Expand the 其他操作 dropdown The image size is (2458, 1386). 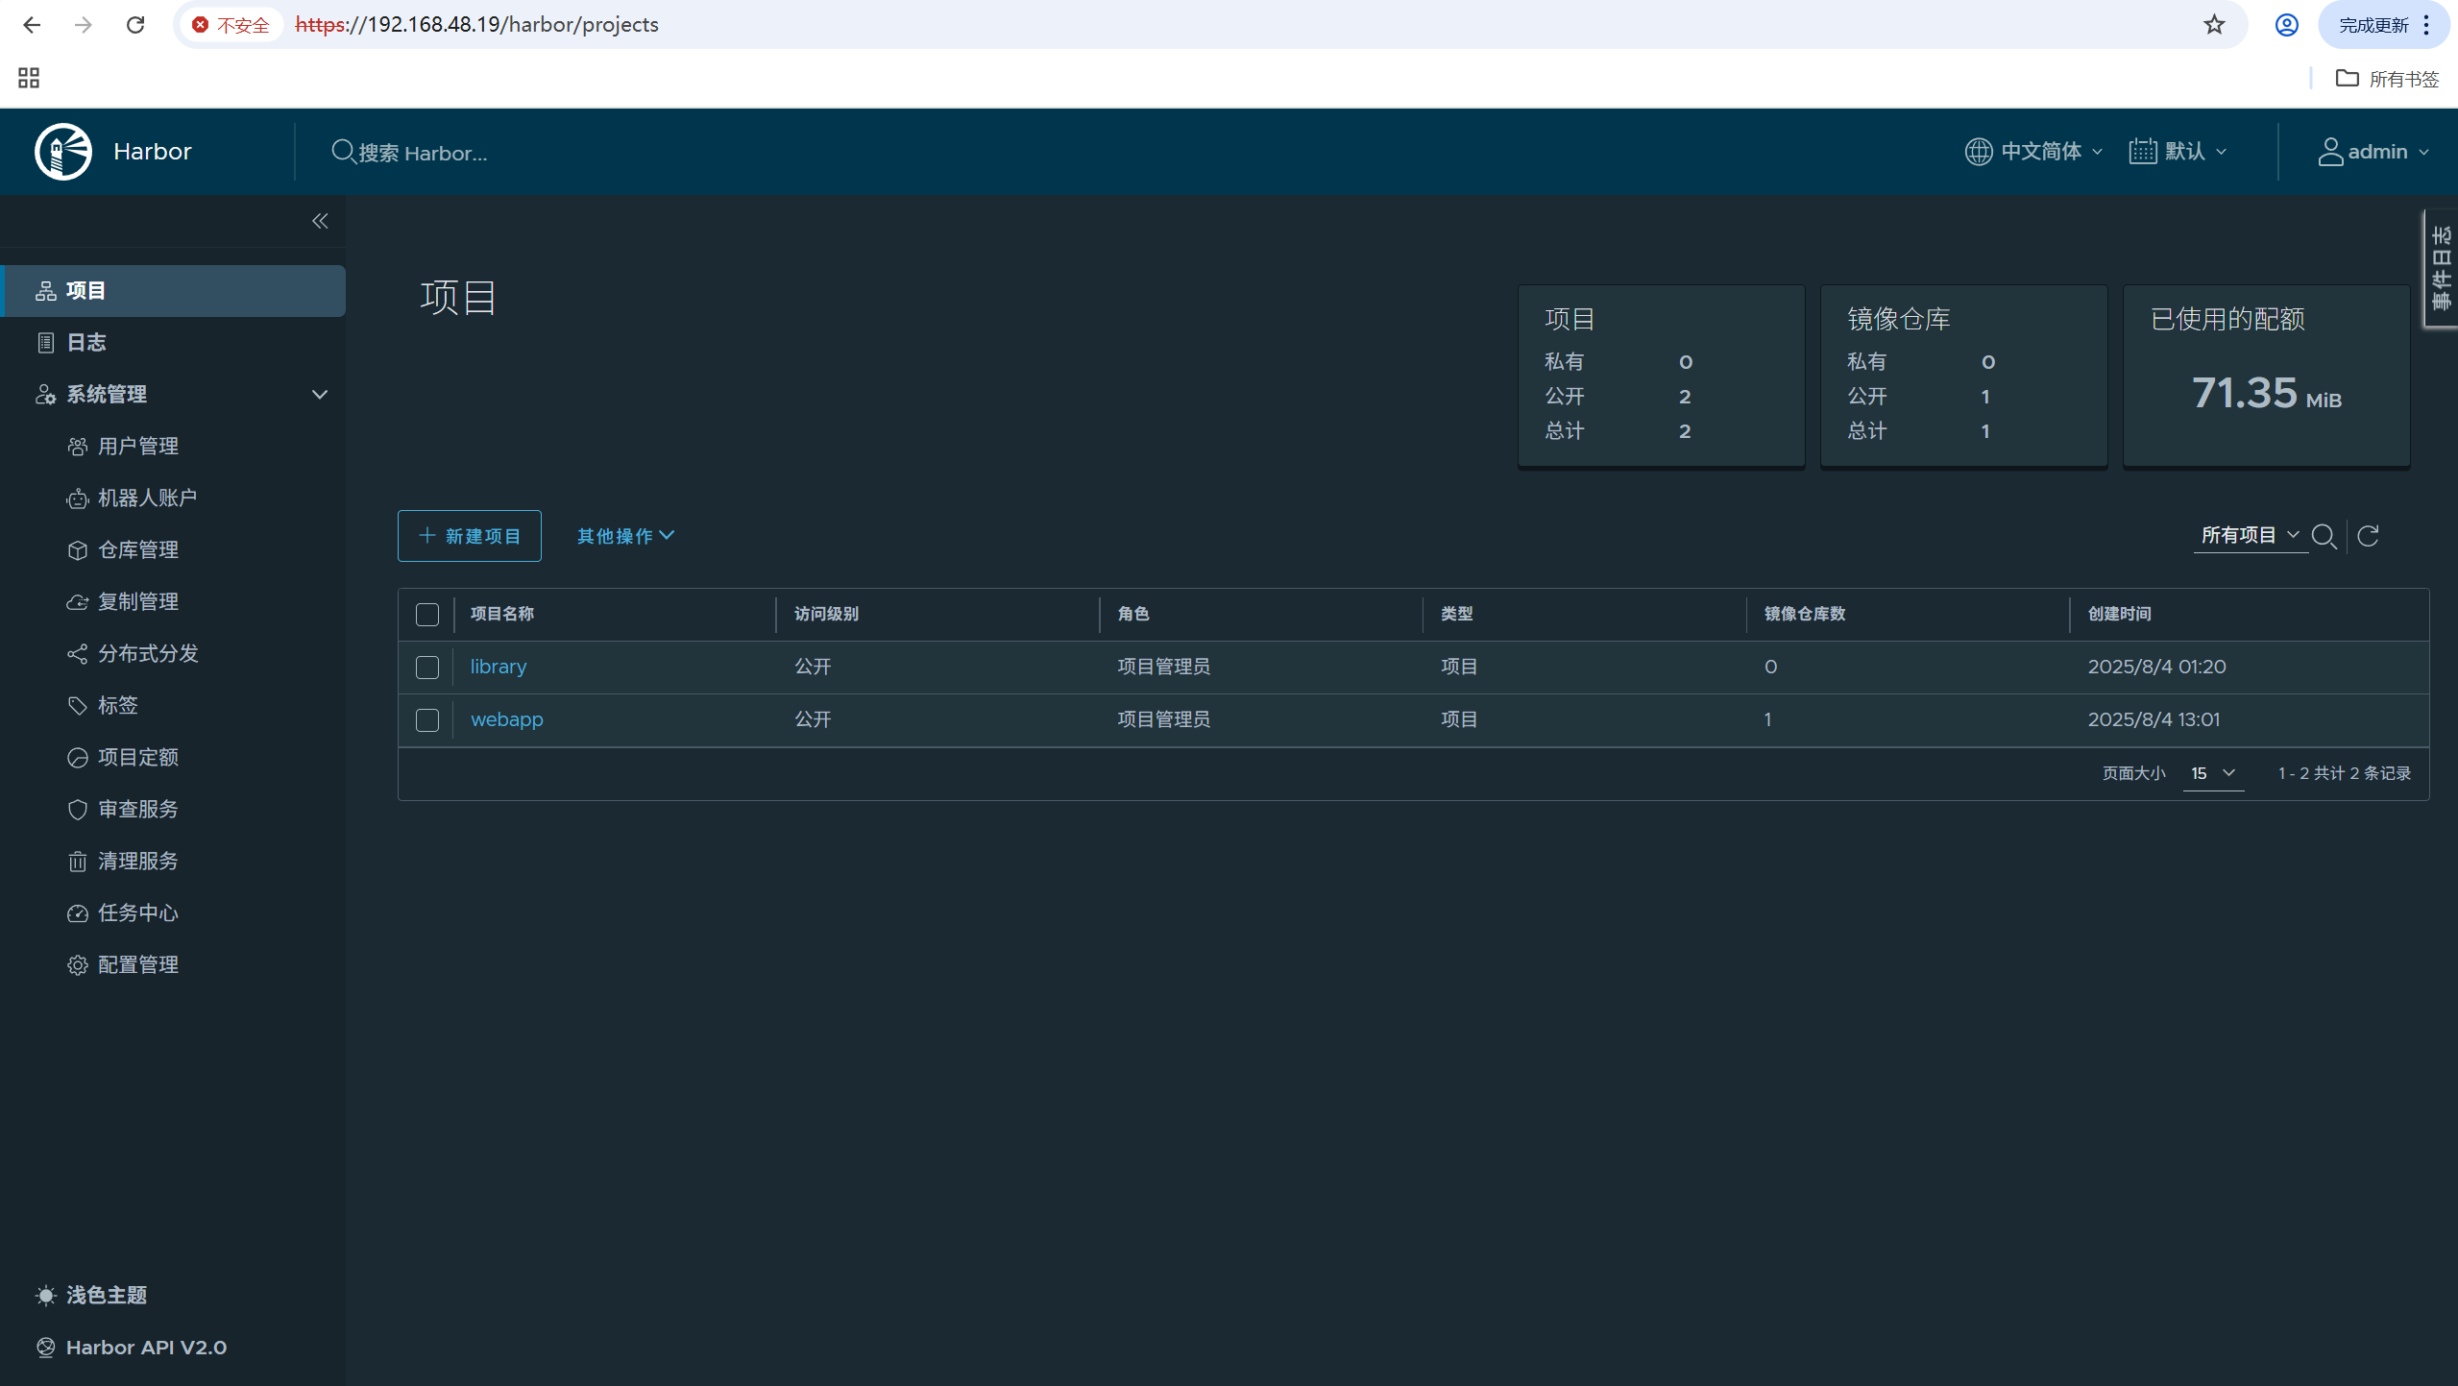(625, 536)
